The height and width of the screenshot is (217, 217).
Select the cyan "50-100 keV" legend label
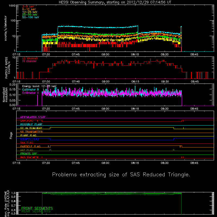tap(31, 17)
